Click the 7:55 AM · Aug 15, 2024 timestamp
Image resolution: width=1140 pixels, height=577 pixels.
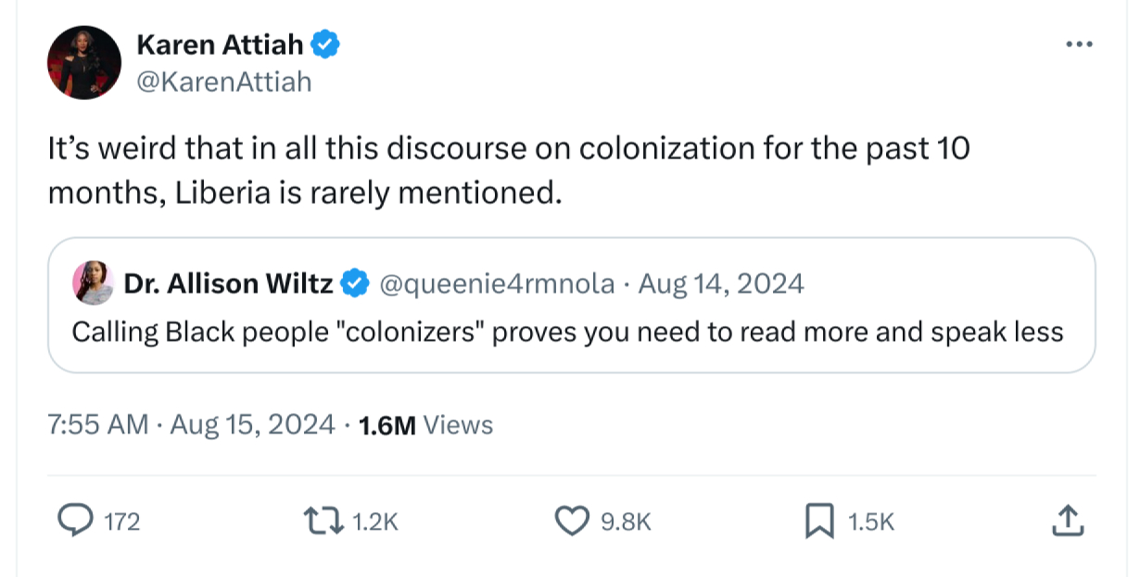click(191, 424)
